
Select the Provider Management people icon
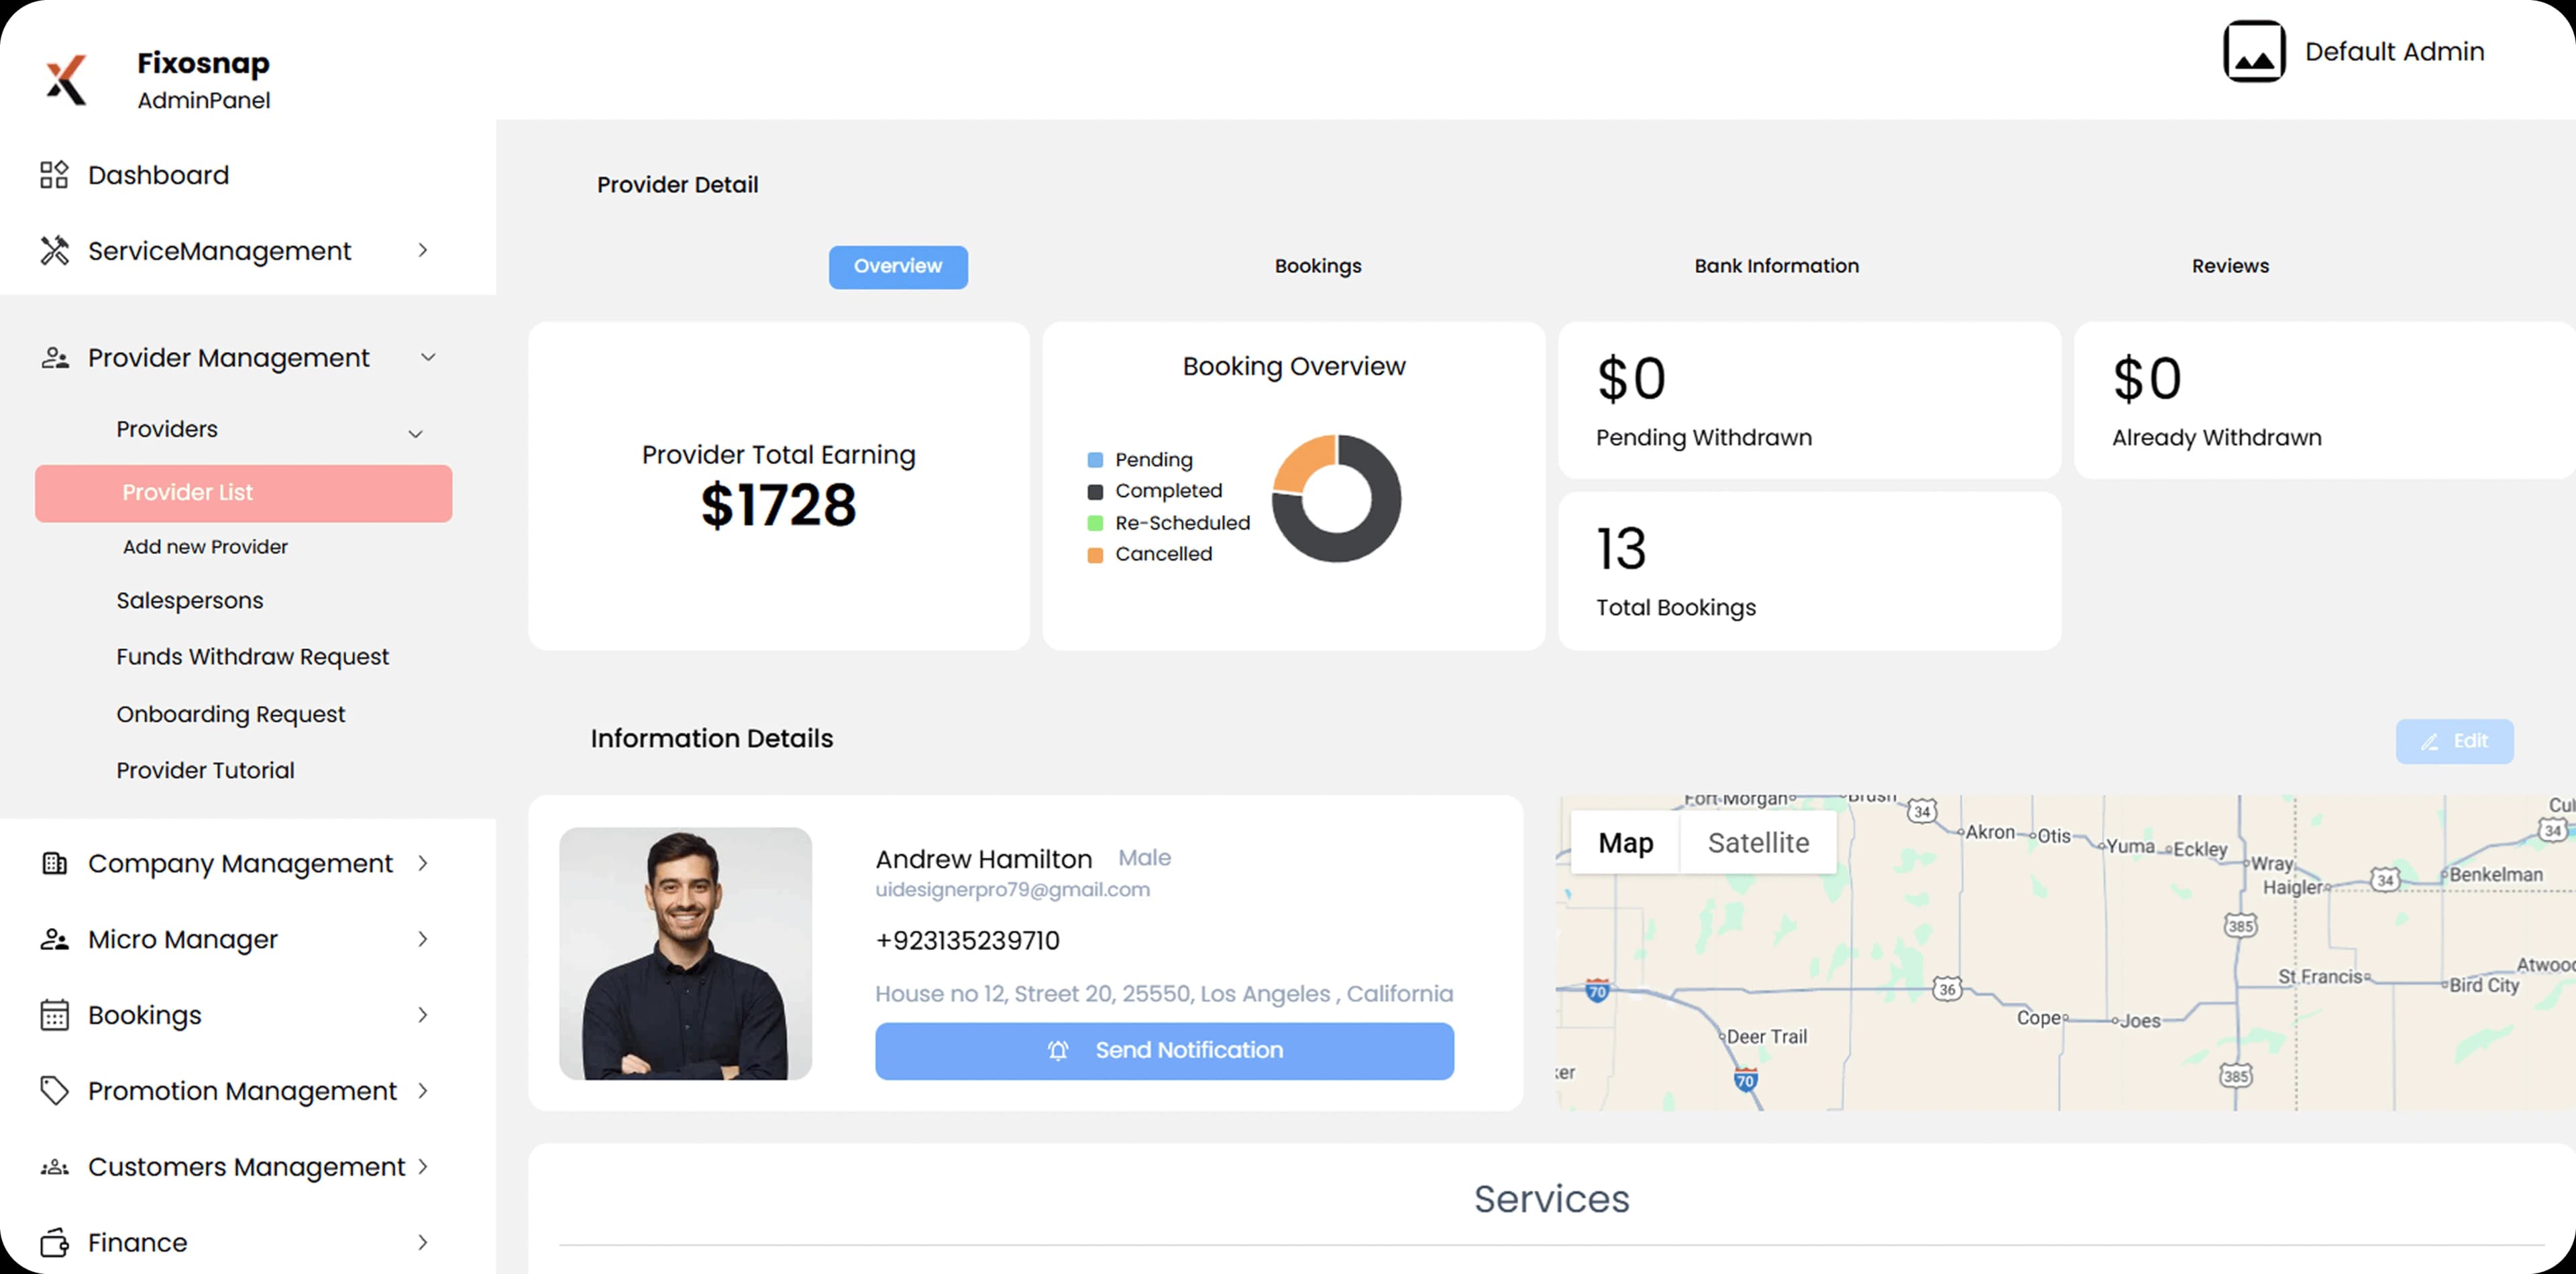pos(54,357)
